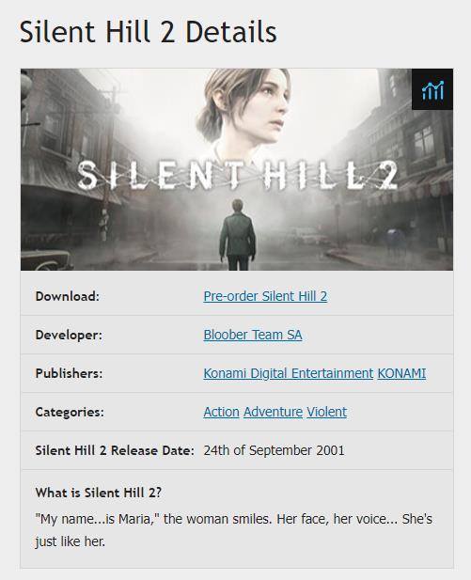Open the Bloober Team SA developer link
471x580 pixels.
[x=253, y=335]
